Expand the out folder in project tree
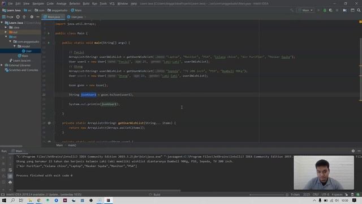 [6, 32]
